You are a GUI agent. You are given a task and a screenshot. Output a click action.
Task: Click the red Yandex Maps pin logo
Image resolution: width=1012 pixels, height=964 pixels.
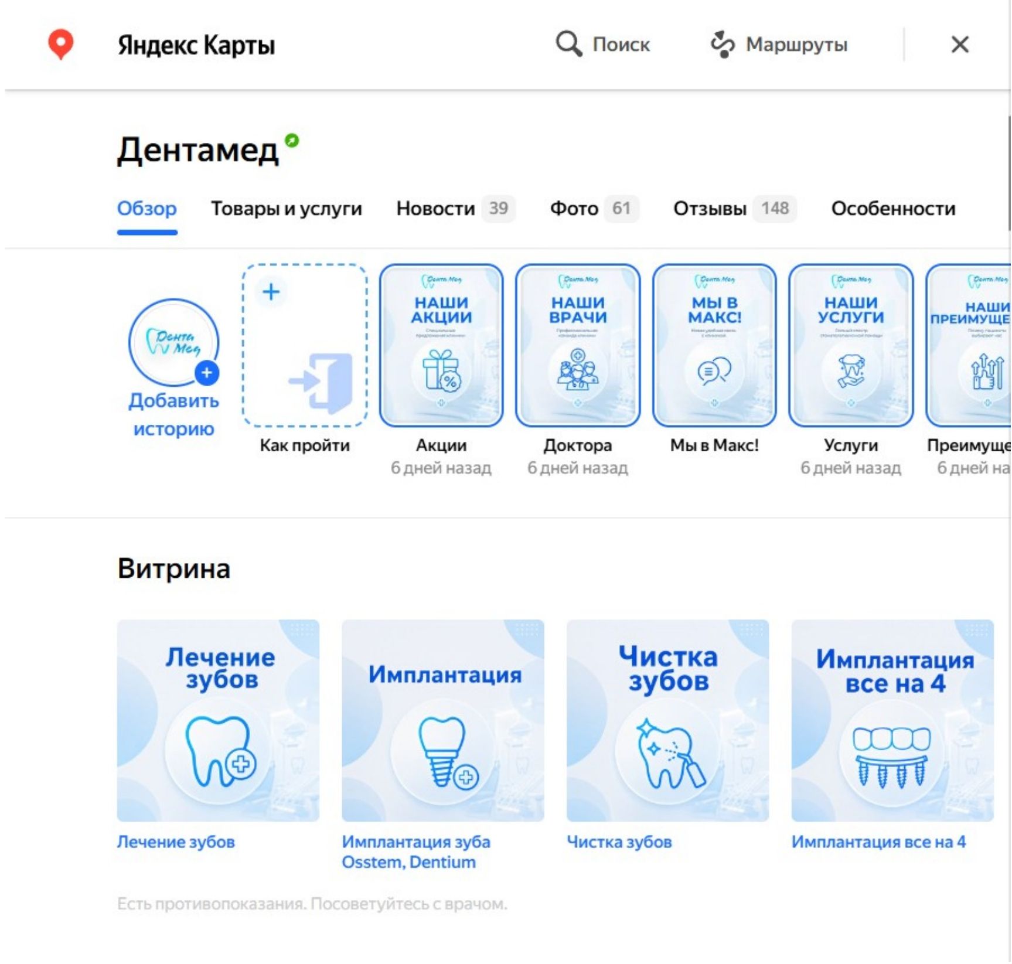[60, 45]
